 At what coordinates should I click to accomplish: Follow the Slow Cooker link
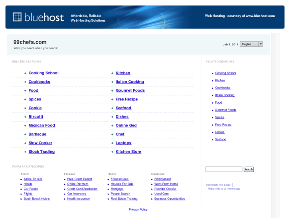[40, 143]
